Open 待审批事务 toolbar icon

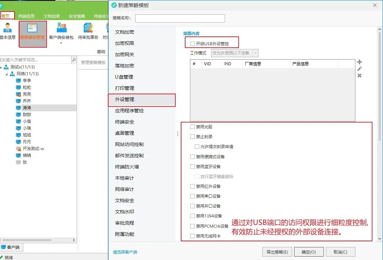[x=88, y=31]
